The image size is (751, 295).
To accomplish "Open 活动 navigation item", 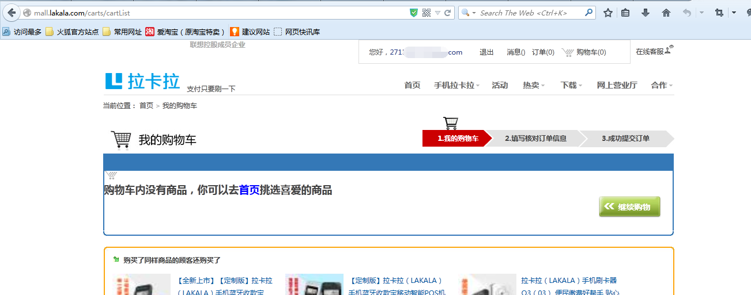I will point(500,85).
